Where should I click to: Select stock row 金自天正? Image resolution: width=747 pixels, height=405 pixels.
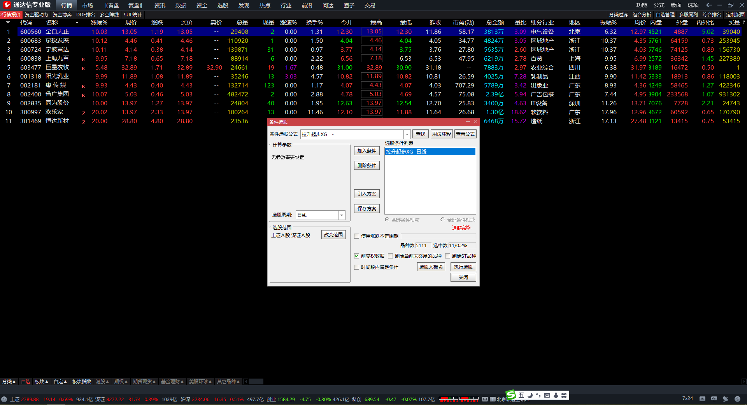click(x=373, y=32)
